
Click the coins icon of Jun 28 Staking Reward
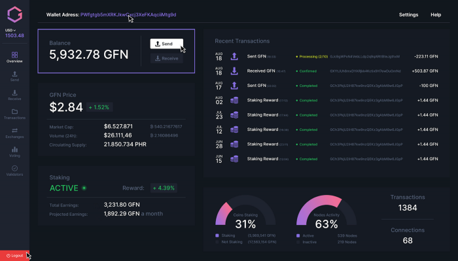pos(234,144)
